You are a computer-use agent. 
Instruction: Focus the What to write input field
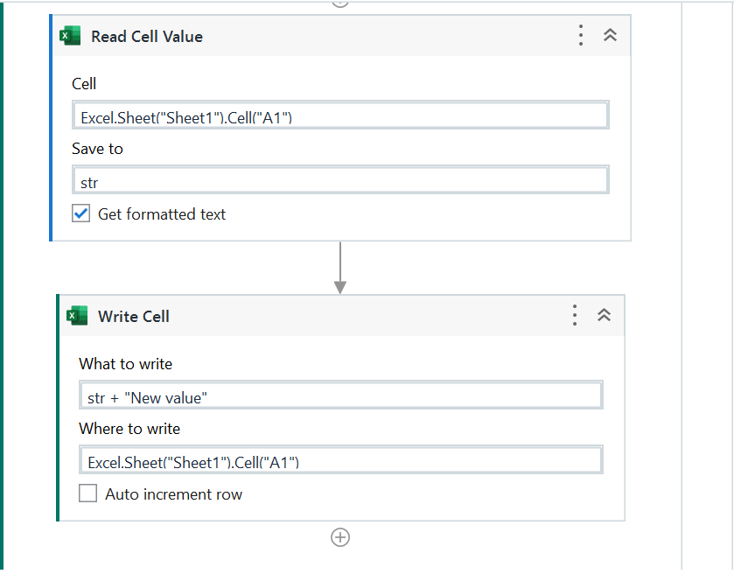[x=340, y=396]
